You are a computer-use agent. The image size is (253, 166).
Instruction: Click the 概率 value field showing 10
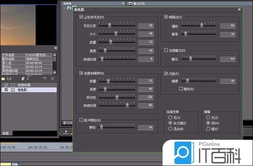pos(228,34)
